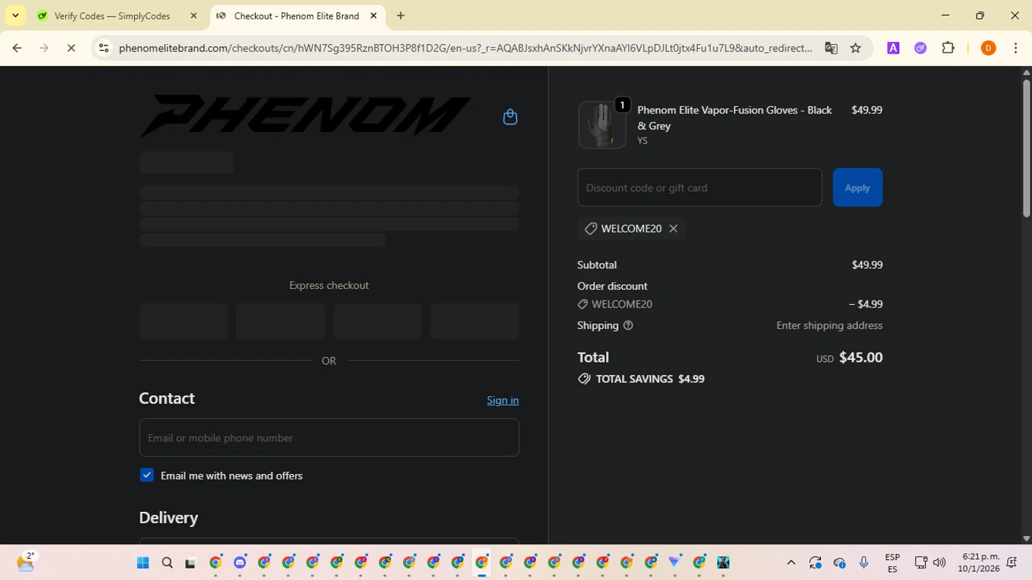Click the translate page icon

coord(831,48)
